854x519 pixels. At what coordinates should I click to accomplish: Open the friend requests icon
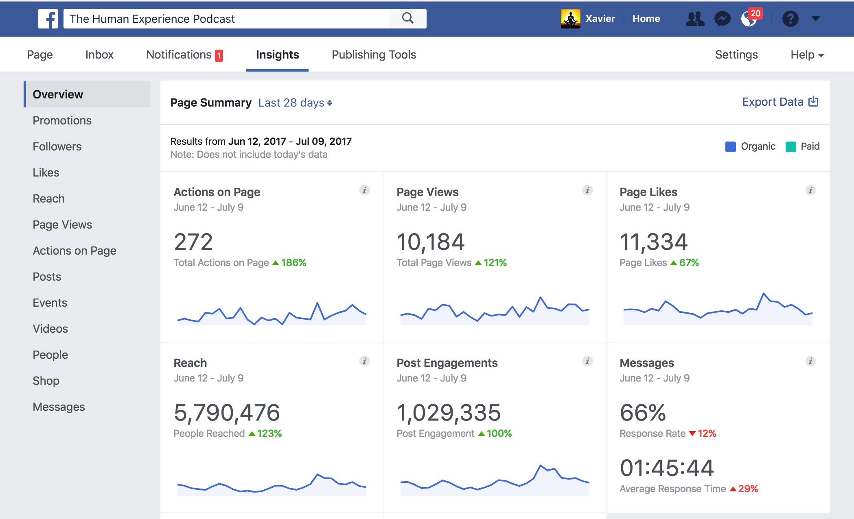(x=695, y=19)
